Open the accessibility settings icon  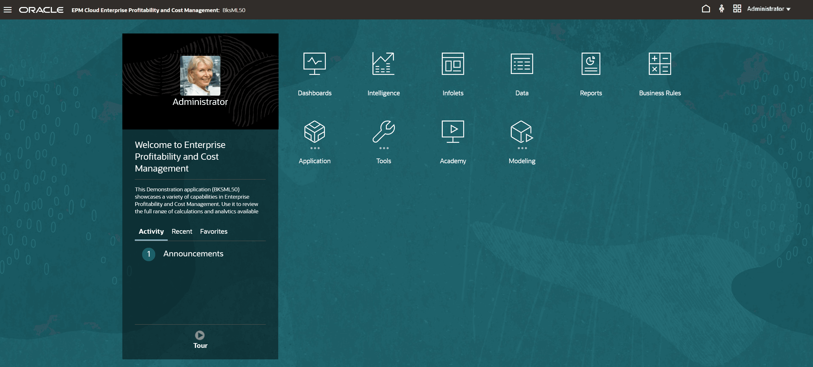(722, 9)
